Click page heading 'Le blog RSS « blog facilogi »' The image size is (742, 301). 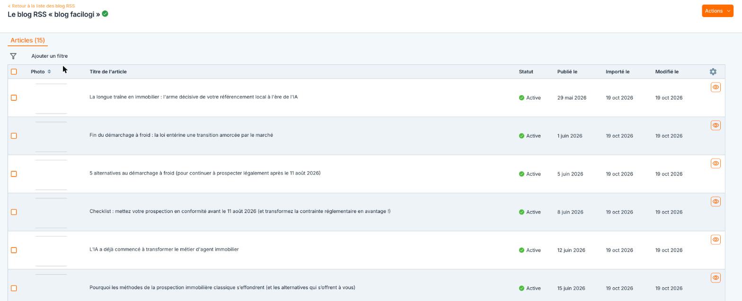(x=54, y=14)
